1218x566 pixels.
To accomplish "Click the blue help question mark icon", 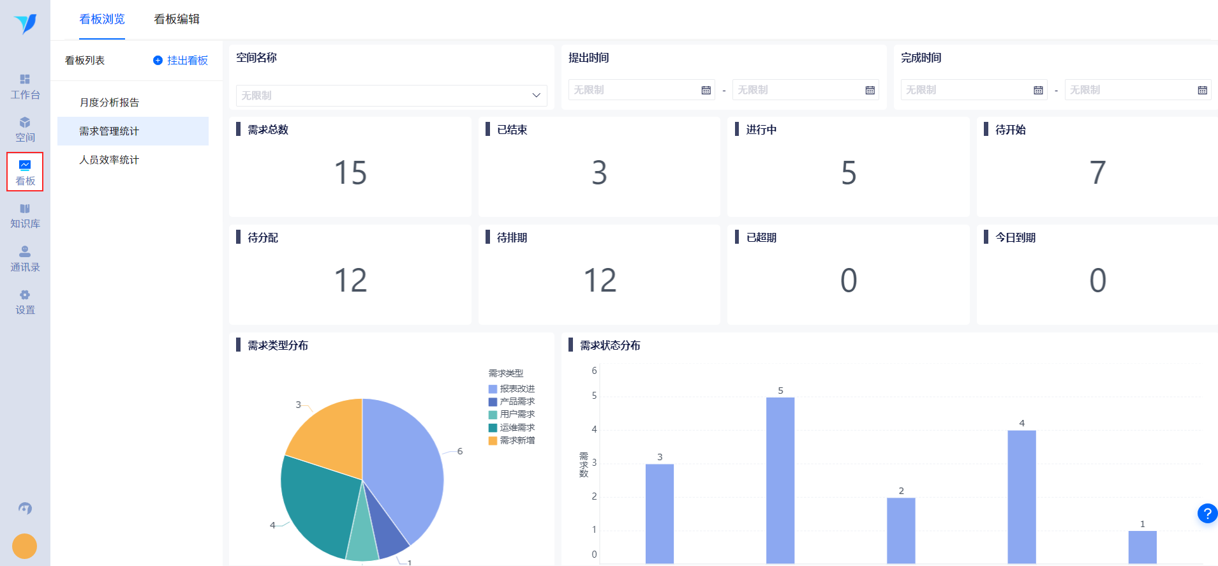I will pyautogui.click(x=1207, y=513).
